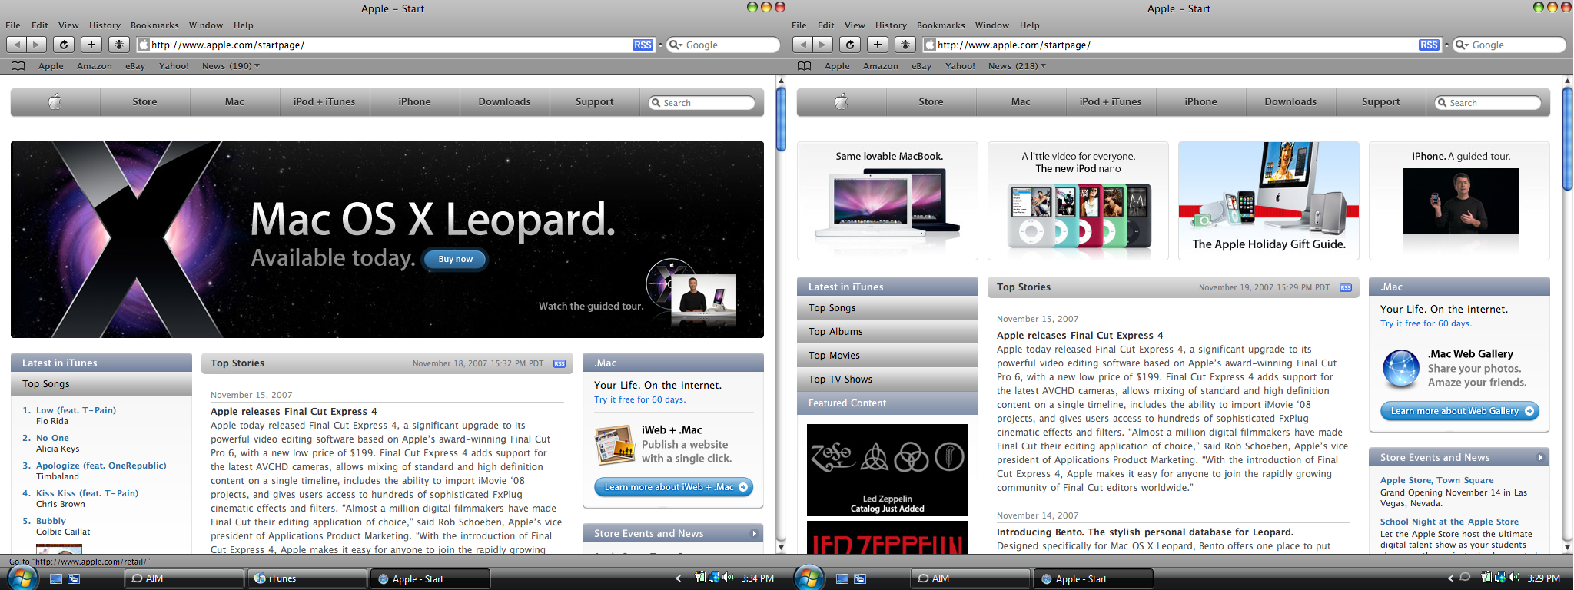This screenshot has width=1574, height=590.
Task: Click the right window's vertical scrollbar thumb
Action: coord(1567,139)
